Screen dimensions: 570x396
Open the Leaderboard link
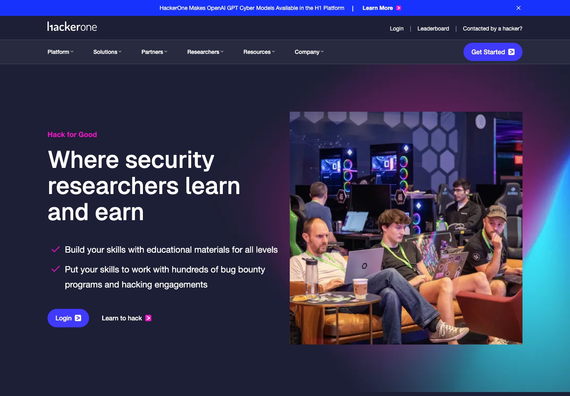coord(433,29)
